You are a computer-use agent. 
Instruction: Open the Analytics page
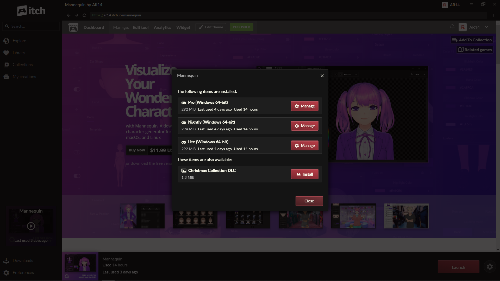[162, 27]
